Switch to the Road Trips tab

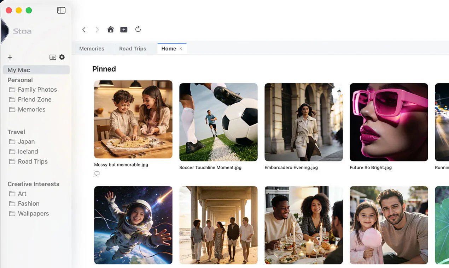[x=133, y=49]
